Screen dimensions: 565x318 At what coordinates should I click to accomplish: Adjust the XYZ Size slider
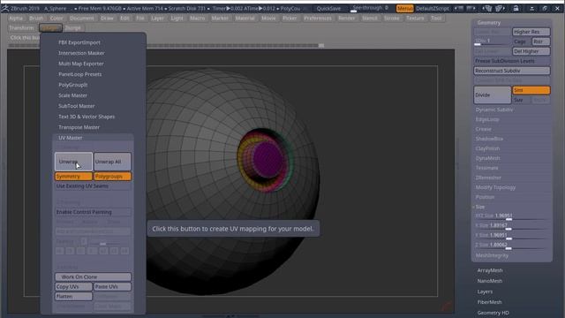(x=512, y=216)
